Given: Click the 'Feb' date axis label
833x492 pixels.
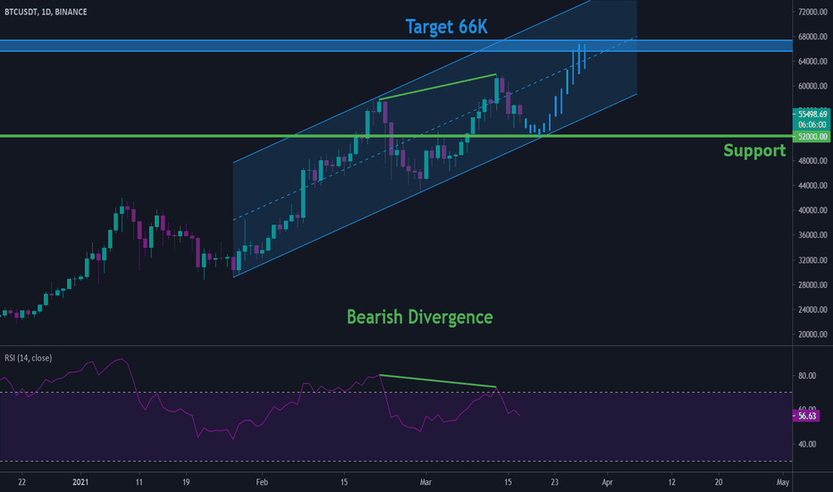Looking at the screenshot, I should click(262, 482).
